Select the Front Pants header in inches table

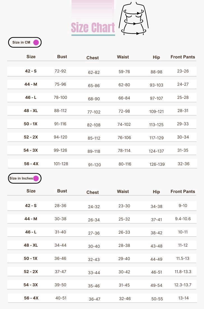click(x=183, y=191)
